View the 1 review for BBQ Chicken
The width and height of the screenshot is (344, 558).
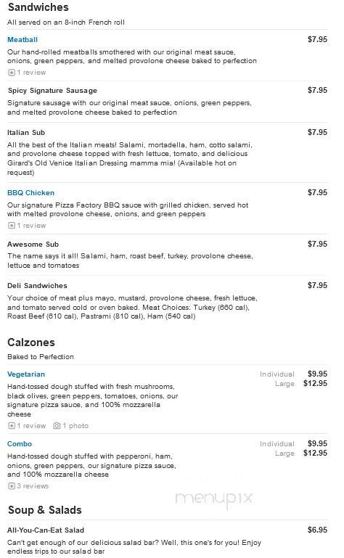pos(31,226)
